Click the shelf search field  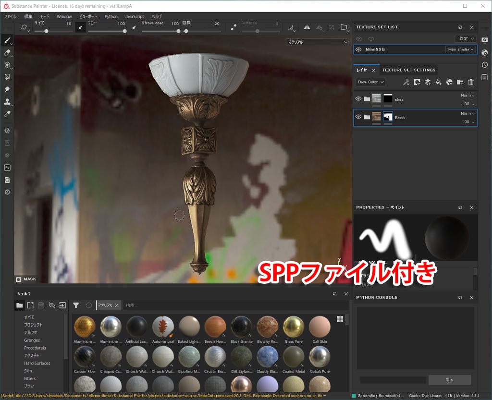pyautogui.click(x=235, y=305)
